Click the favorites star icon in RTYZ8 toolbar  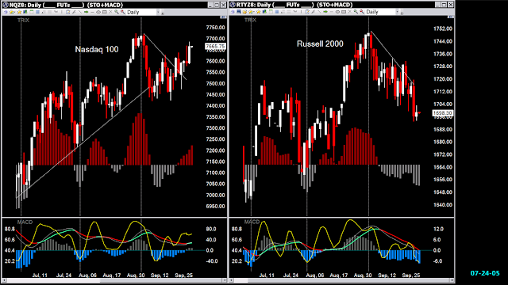258,12
